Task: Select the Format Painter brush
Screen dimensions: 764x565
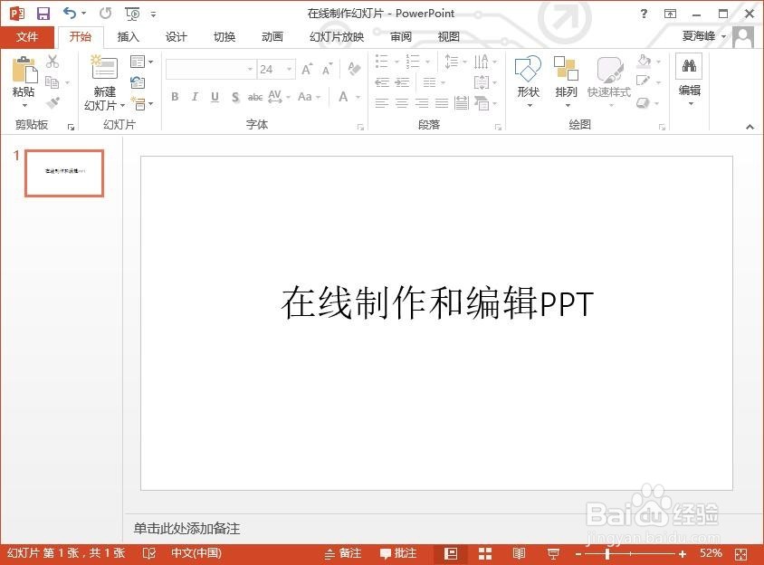Action: click(53, 103)
